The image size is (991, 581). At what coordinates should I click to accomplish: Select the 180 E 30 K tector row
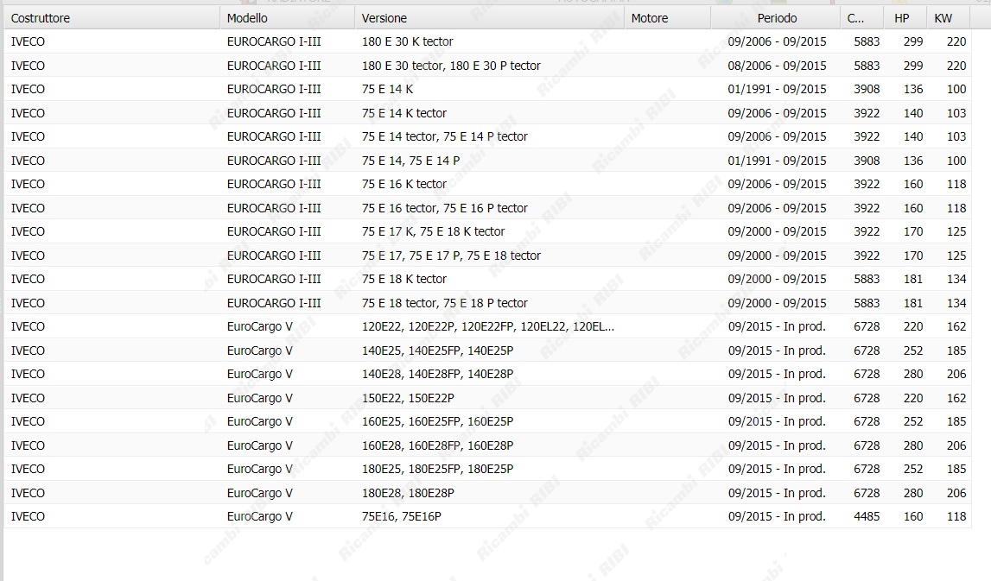point(407,41)
